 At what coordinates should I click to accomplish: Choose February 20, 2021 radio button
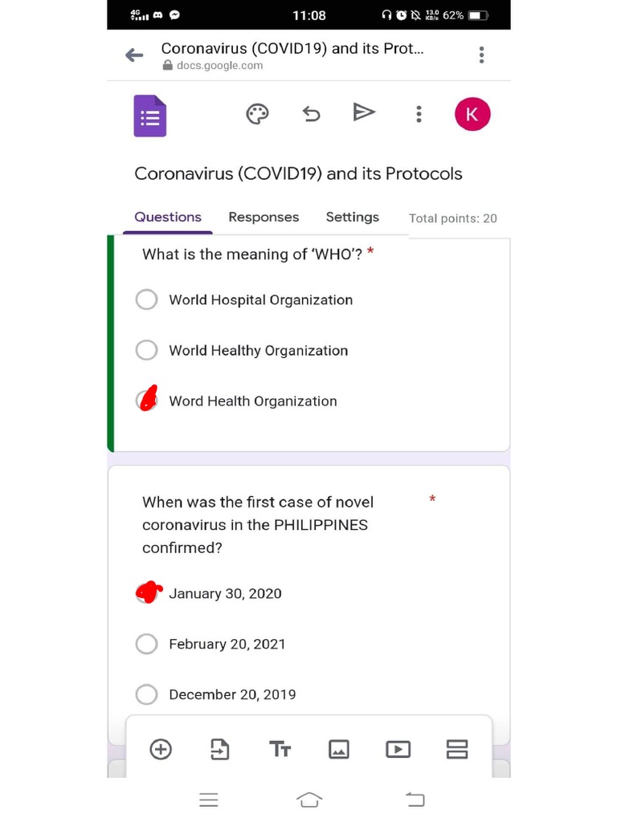(147, 644)
